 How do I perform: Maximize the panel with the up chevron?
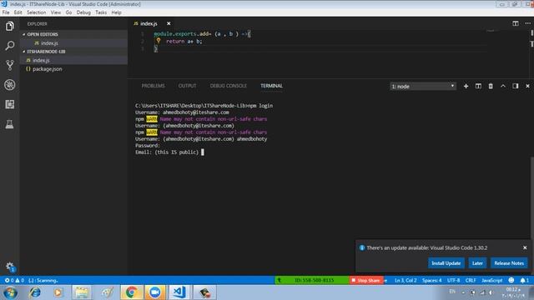point(503,87)
